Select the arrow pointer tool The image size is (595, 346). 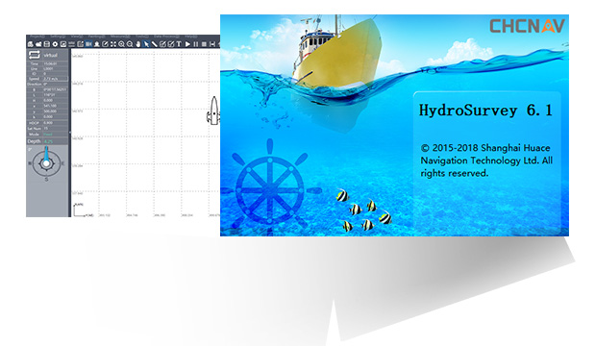point(146,44)
